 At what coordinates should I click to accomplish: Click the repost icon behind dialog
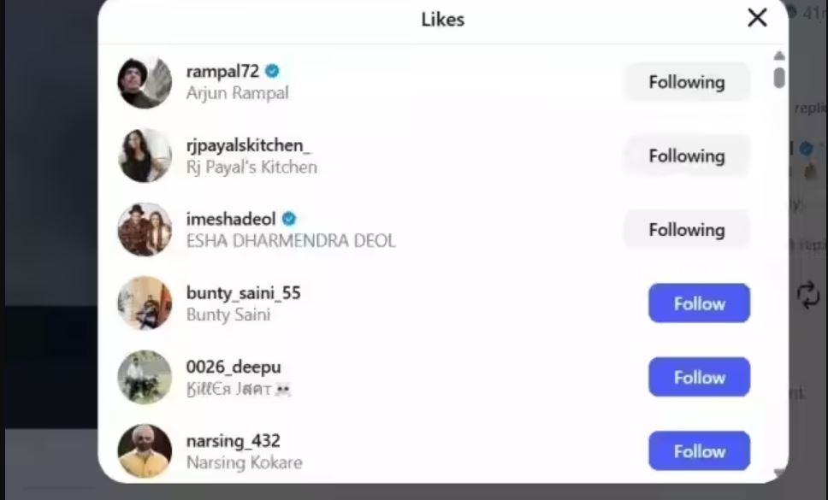tap(807, 295)
